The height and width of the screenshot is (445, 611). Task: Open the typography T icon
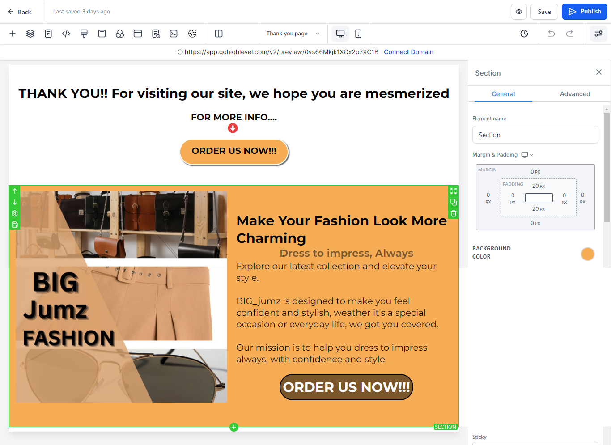tap(102, 34)
